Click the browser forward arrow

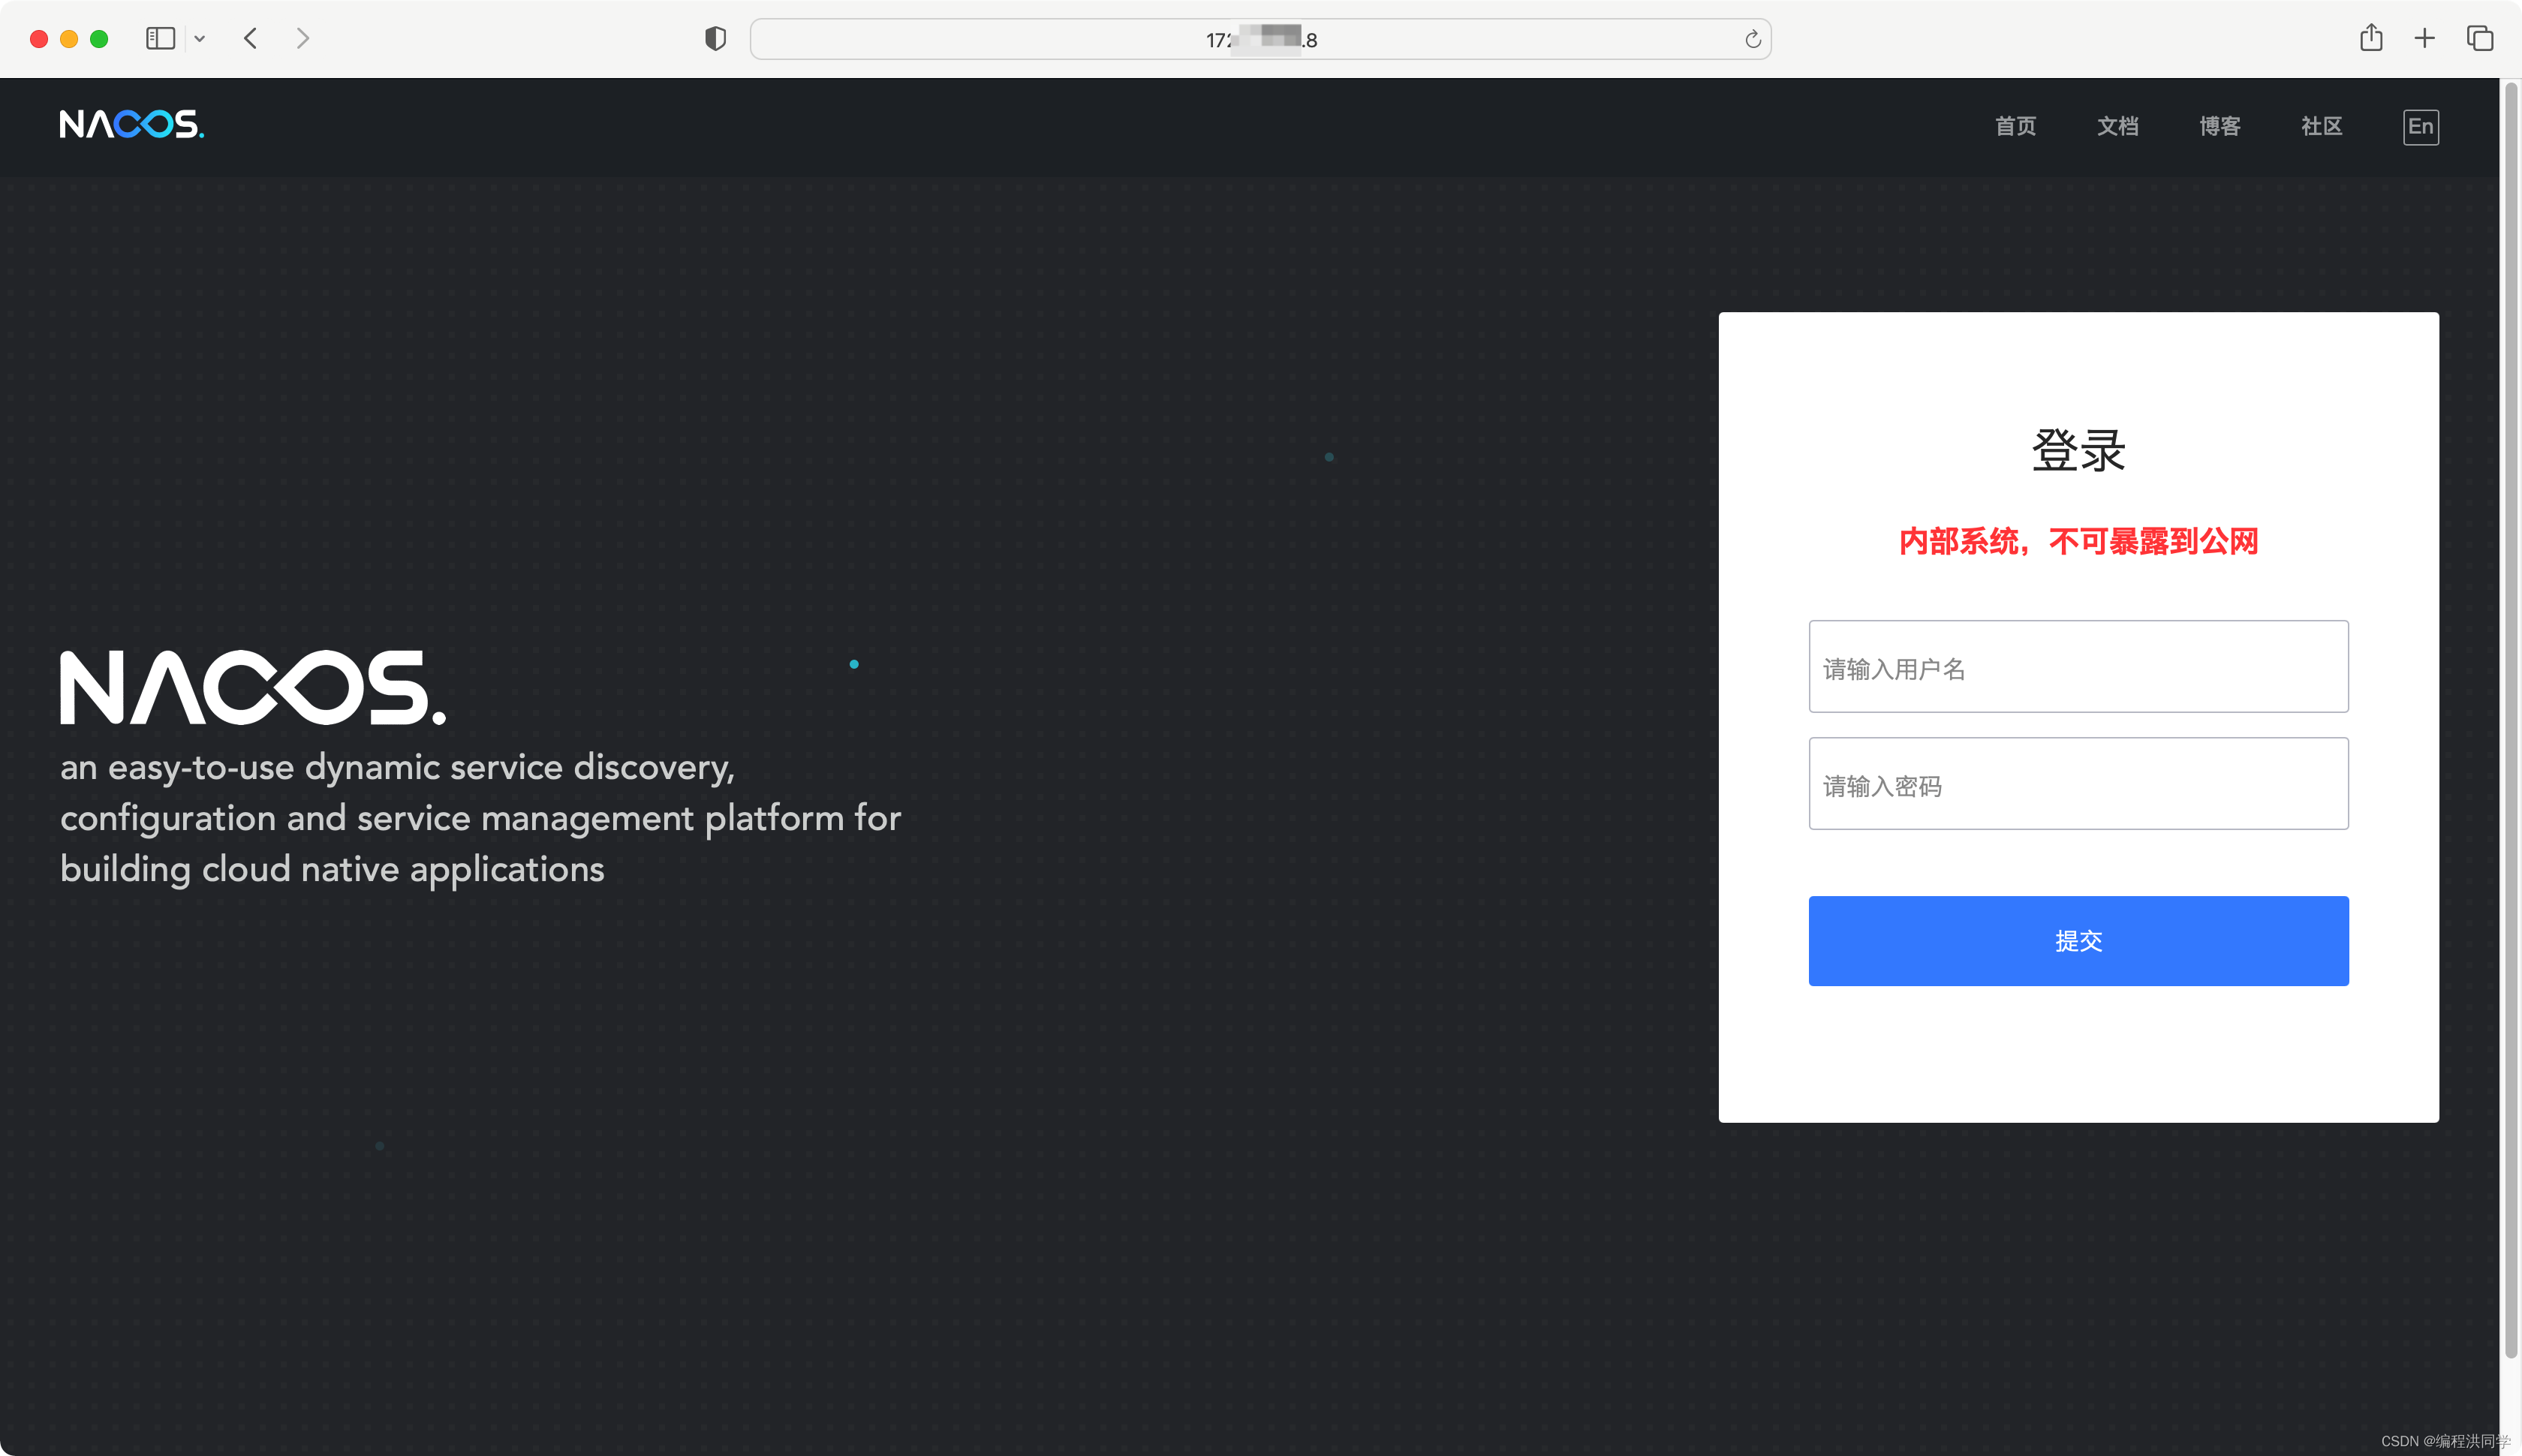click(x=302, y=39)
